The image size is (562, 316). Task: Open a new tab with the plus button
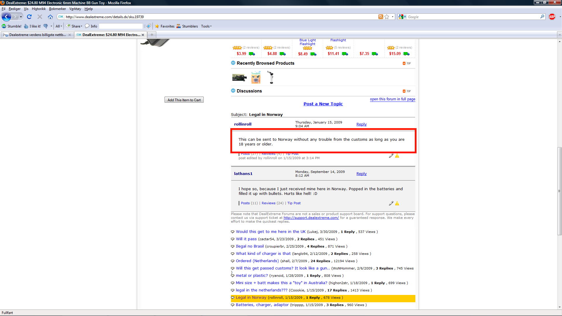click(x=152, y=35)
